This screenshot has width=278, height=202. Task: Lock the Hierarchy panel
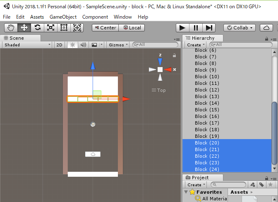(x=266, y=38)
